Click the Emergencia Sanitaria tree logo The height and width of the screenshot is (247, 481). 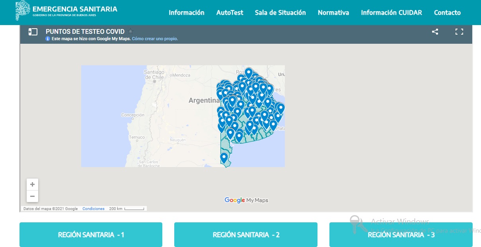pyautogui.click(x=23, y=11)
